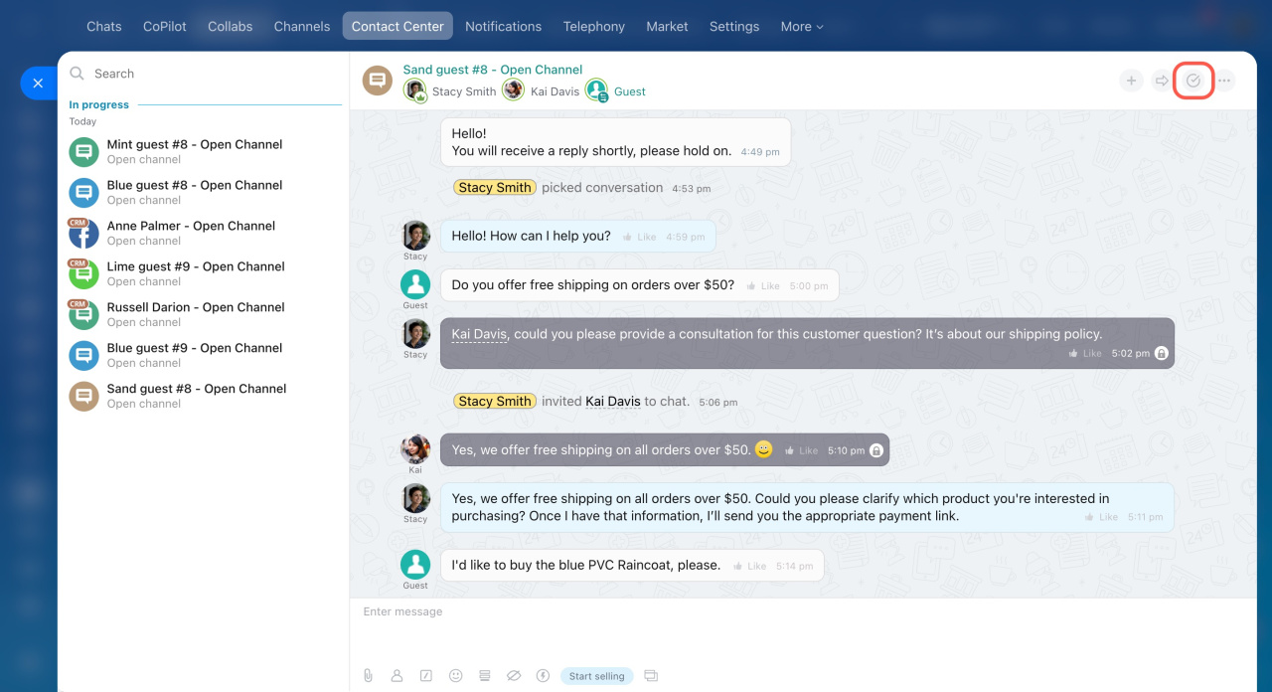Like the guest's blue PVC Raincoat message
The height and width of the screenshot is (692, 1272).
[749, 566]
